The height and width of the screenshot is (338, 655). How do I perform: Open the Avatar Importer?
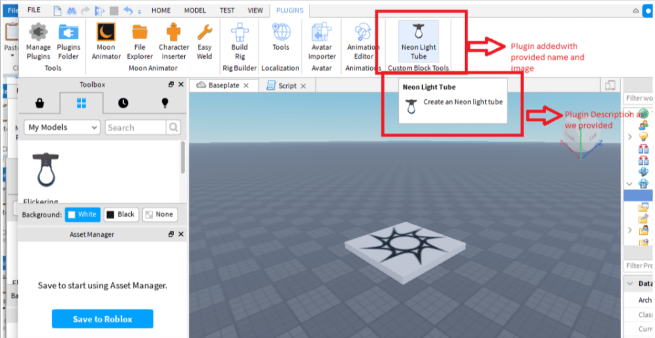click(322, 42)
